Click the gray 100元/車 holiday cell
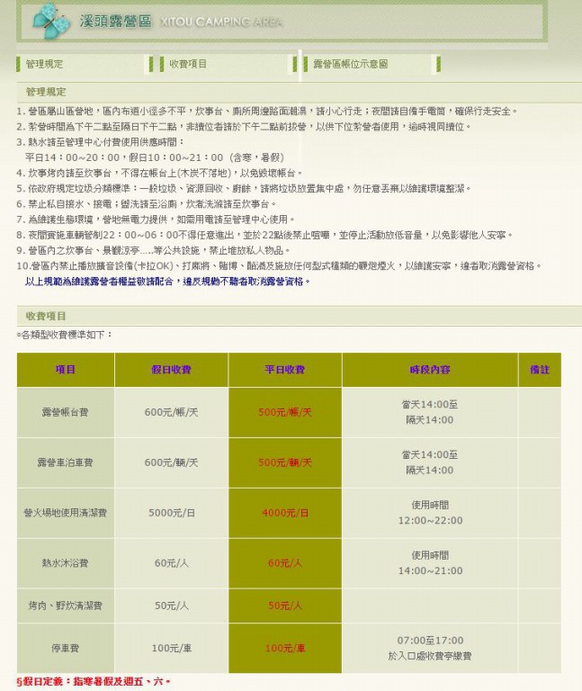This screenshot has height=691, width=582. (171, 648)
